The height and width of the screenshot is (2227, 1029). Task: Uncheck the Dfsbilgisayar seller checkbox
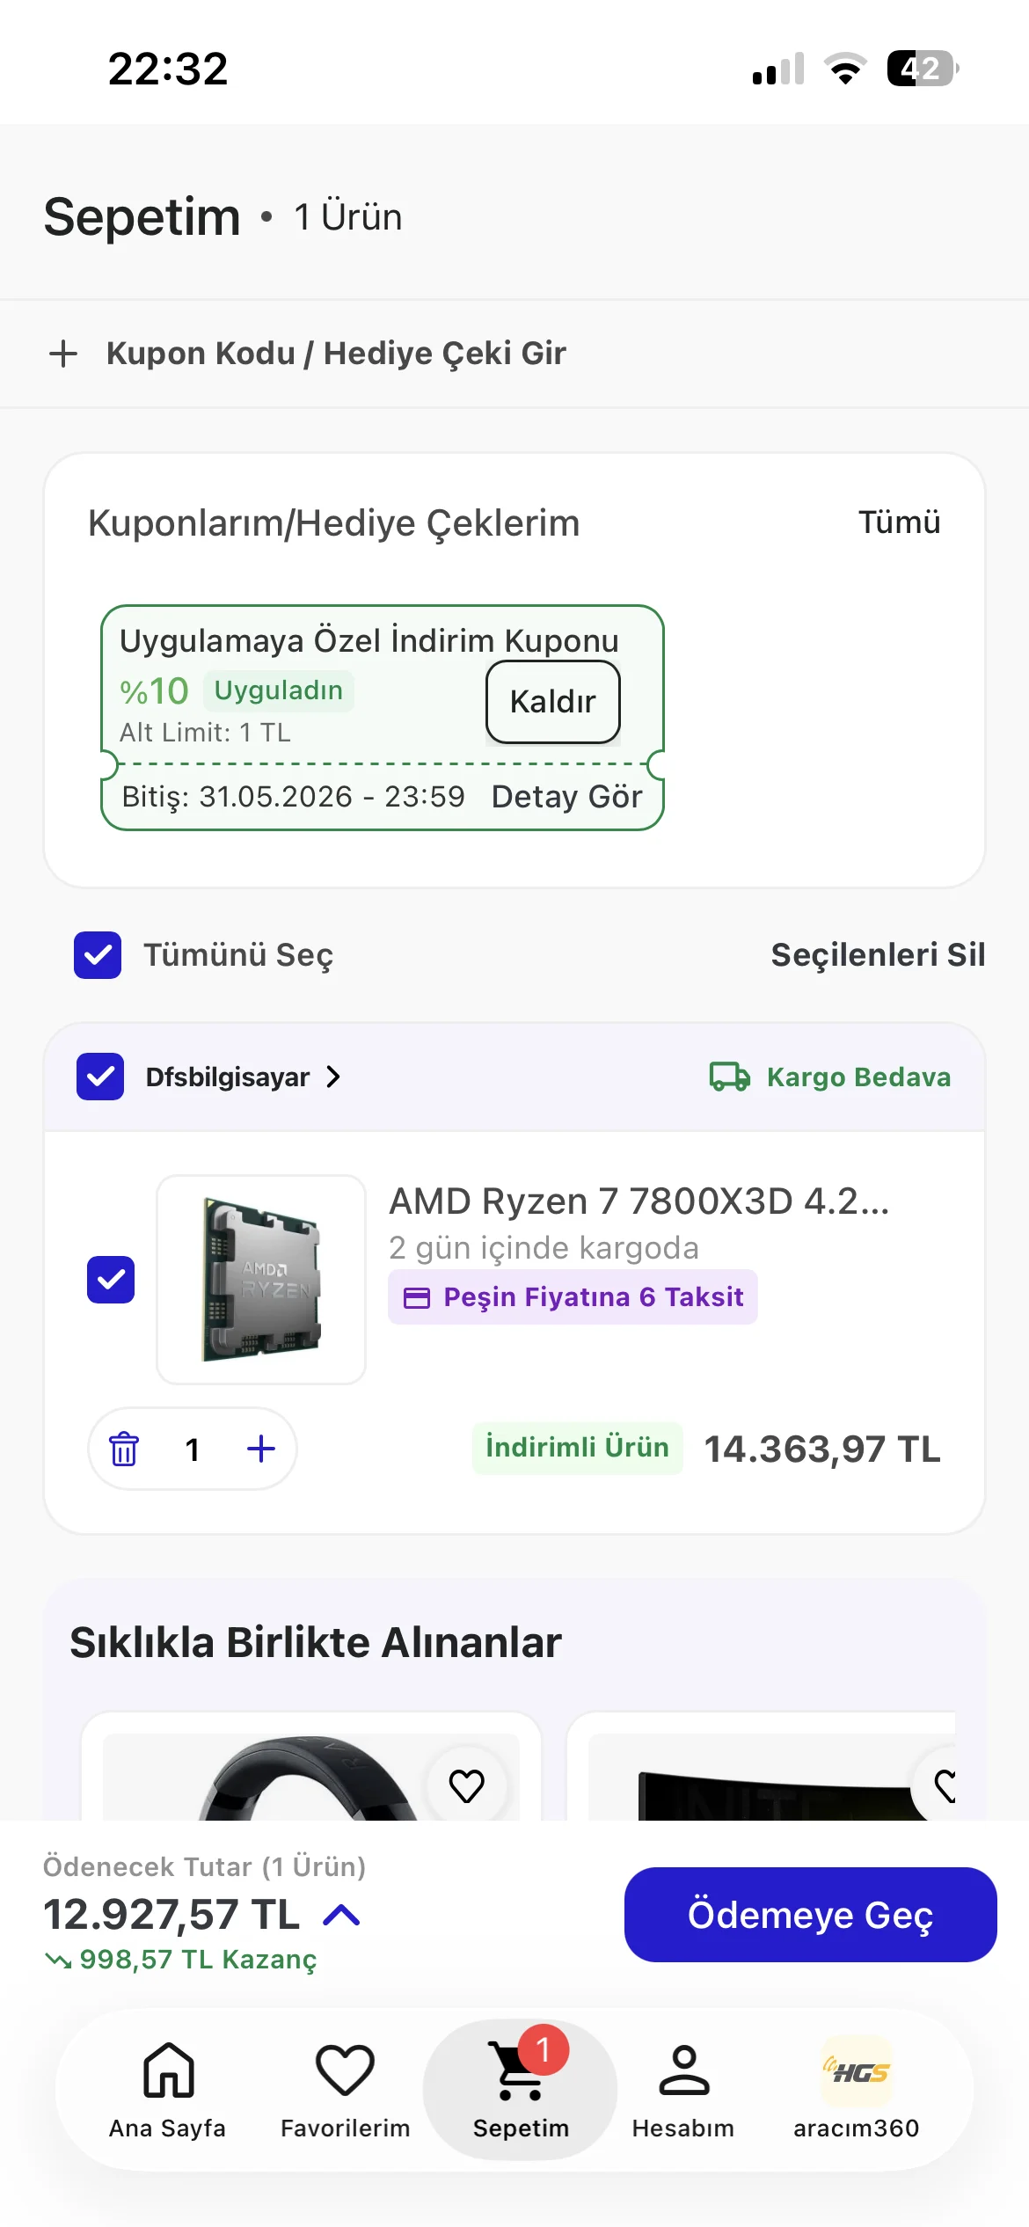pyautogui.click(x=100, y=1077)
